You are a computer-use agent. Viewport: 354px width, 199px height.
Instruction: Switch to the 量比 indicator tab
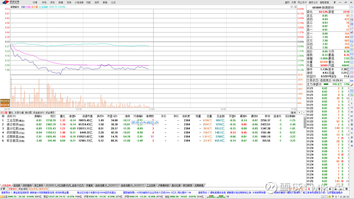(x=11, y=112)
